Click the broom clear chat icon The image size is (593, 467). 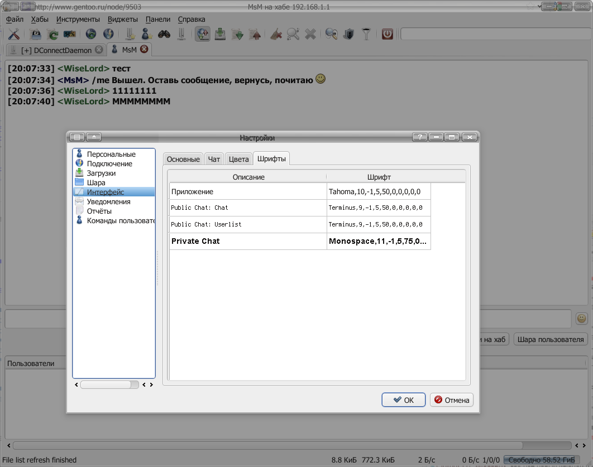click(x=276, y=34)
